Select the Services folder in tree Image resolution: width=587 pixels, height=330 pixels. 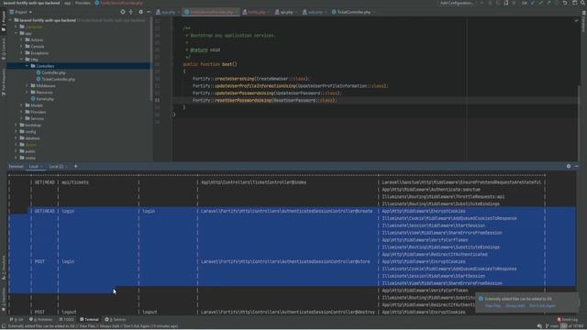[x=37, y=118]
